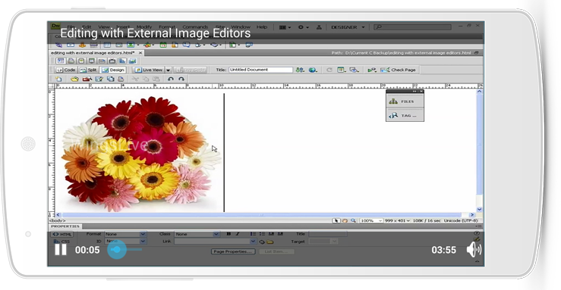The height and width of the screenshot is (290, 561).
Task: Click the Validate Markup icon
Action: tap(372, 70)
